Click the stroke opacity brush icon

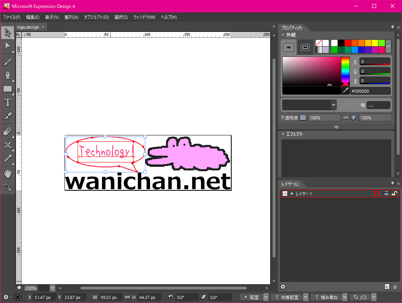(354, 118)
